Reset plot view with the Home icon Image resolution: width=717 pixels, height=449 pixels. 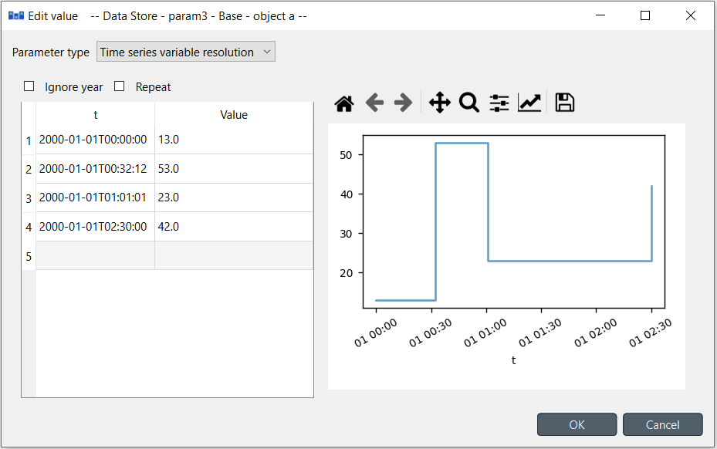pyautogui.click(x=344, y=103)
